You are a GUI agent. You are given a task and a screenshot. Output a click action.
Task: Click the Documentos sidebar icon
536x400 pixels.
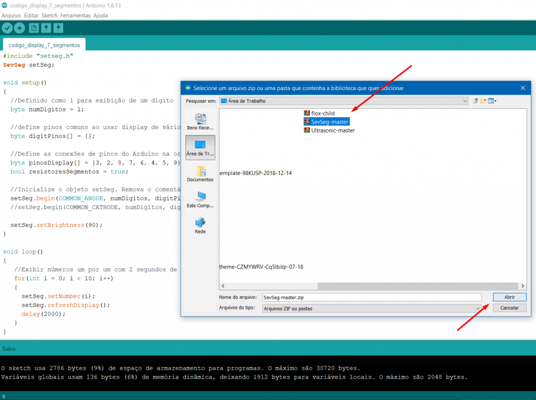tap(200, 174)
